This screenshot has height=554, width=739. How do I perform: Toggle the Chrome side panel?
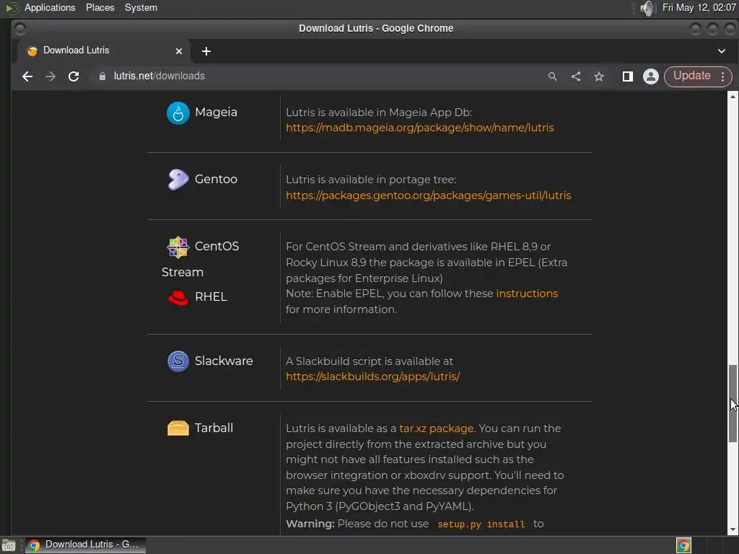click(628, 76)
